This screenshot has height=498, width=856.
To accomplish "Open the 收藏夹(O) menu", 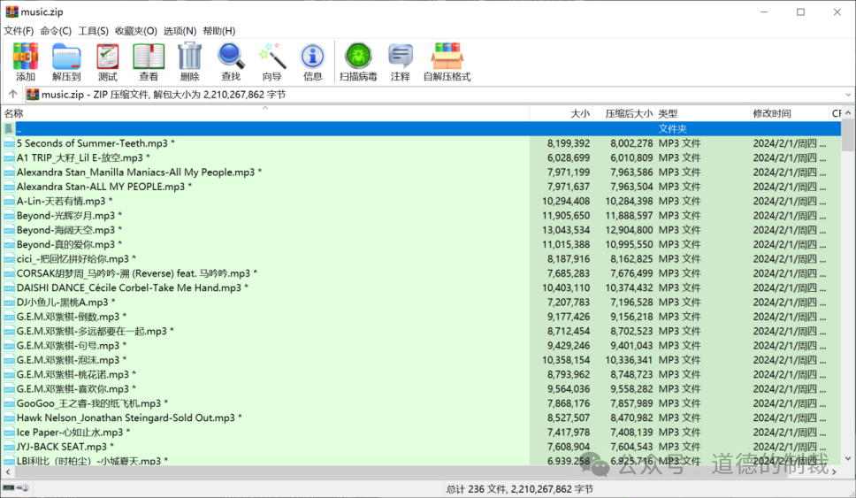I will point(136,31).
